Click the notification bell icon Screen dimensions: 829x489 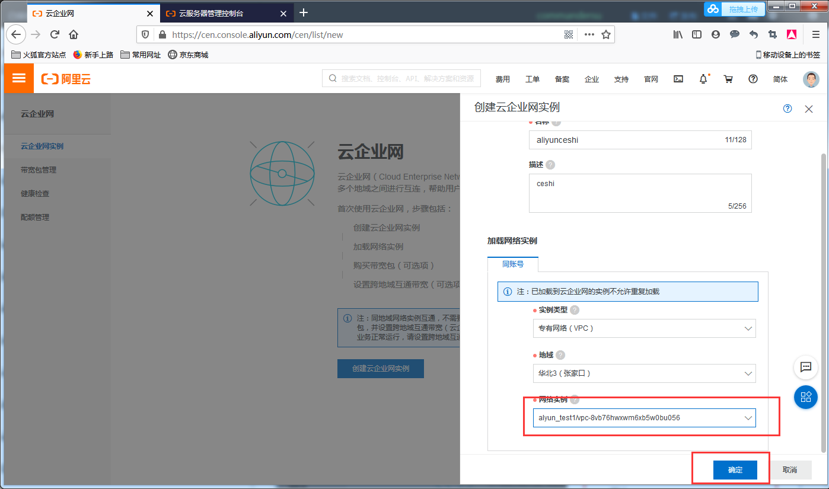703,78
